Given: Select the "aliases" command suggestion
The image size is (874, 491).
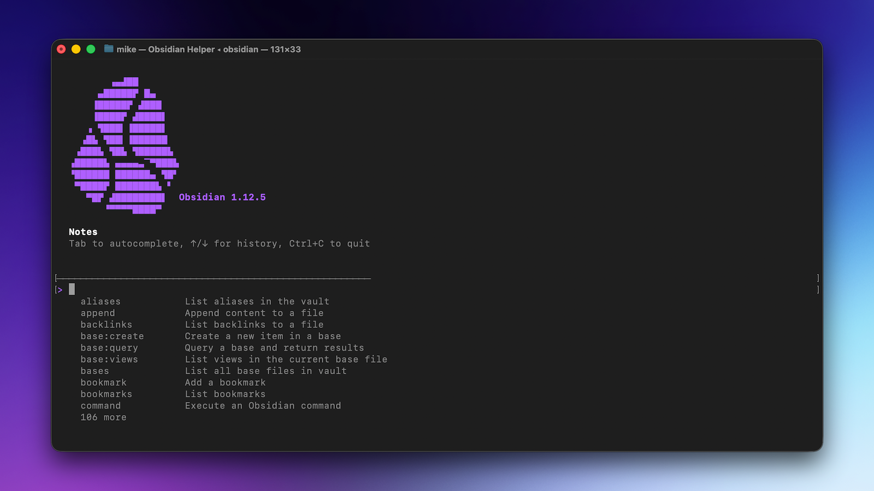Looking at the screenshot, I should [x=101, y=301].
